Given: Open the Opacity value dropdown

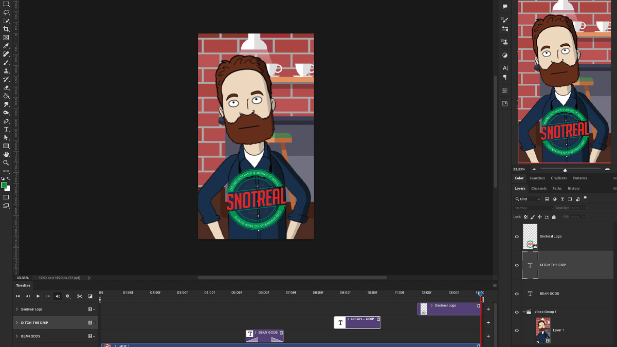Looking at the screenshot, I should (x=584, y=208).
